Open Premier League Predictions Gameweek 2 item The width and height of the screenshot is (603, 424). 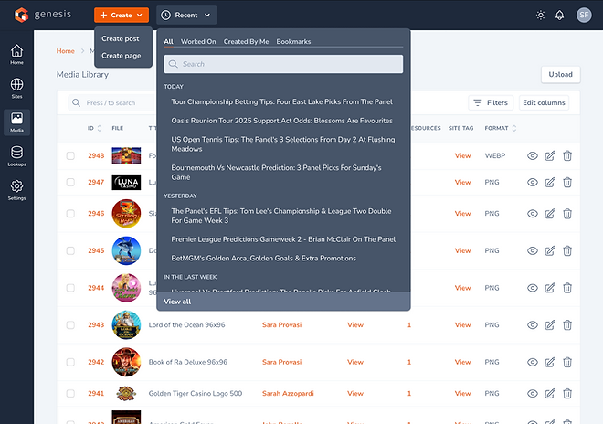pyautogui.click(x=283, y=239)
